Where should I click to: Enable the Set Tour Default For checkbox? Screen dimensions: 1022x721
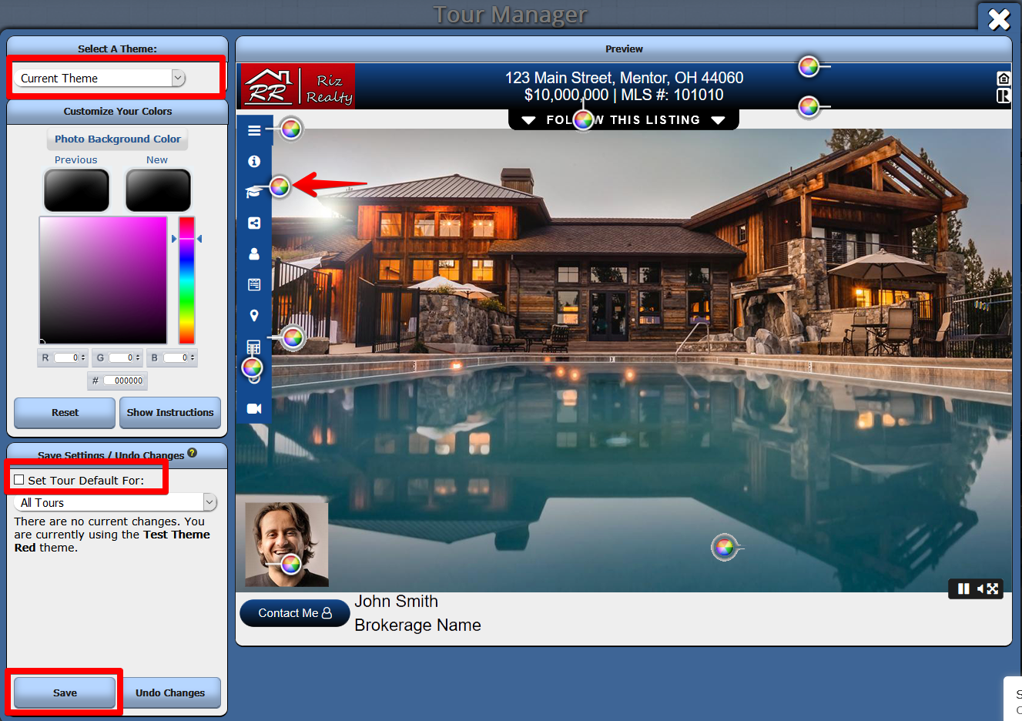tap(19, 480)
